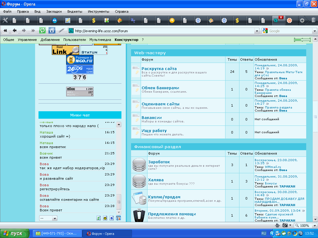Click the tuxedo icon for Предложения помощи
Image resolution: width=318 pixels, height=238 pixels.
[x=139, y=215]
